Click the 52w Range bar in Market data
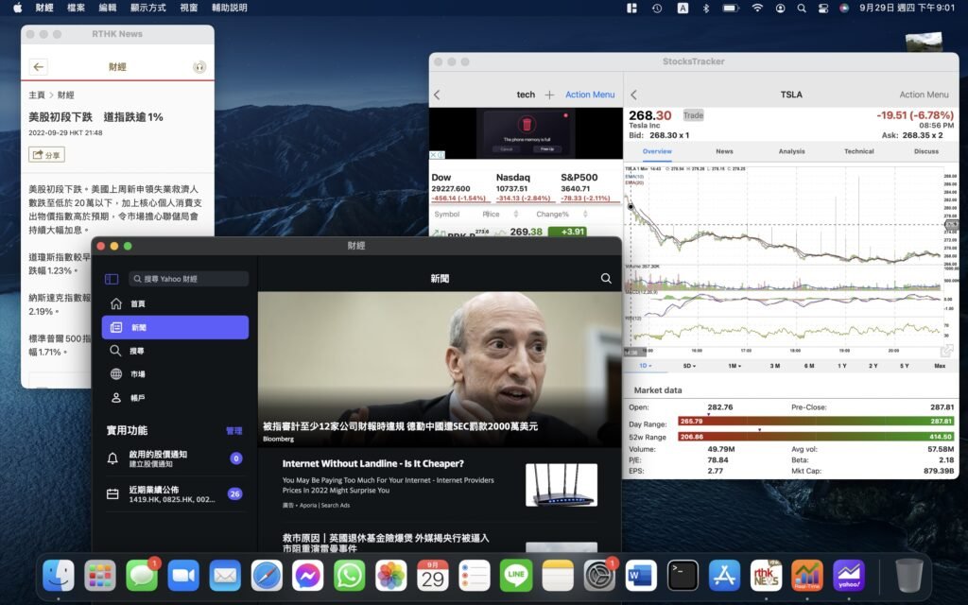Viewport: 968px width, 605px height. pyautogui.click(x=816, y=437)
